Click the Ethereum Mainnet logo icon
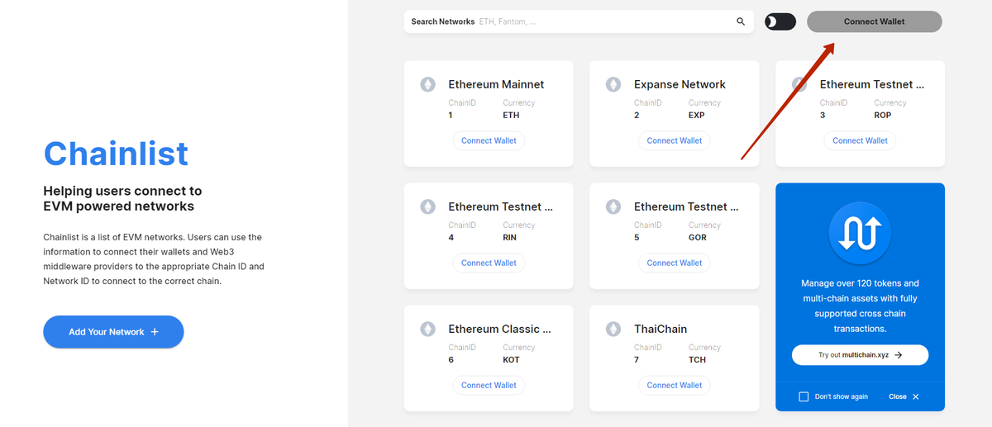This screenshot has height=427, width=992. pos(427,84)
